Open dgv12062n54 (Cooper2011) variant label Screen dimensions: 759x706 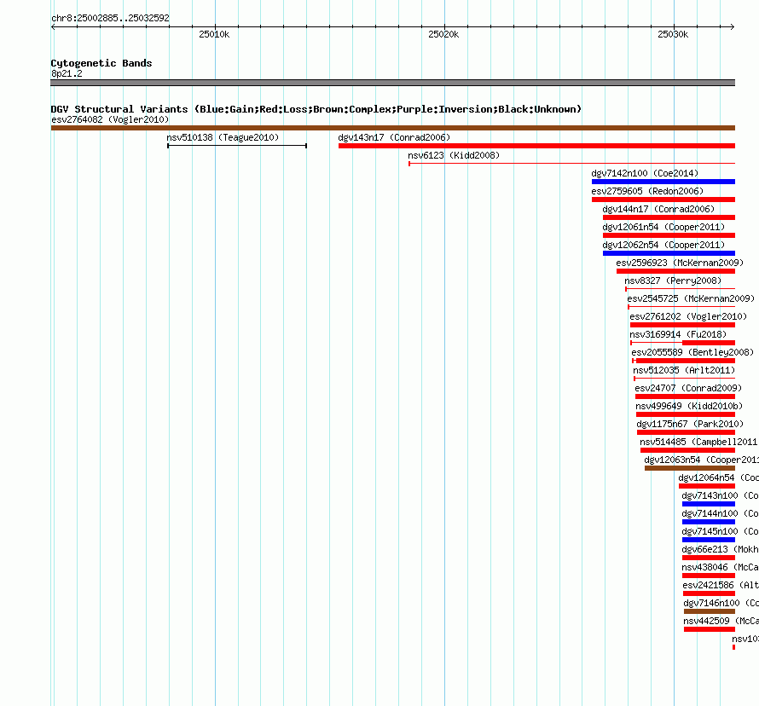click(x=663, y=245)
